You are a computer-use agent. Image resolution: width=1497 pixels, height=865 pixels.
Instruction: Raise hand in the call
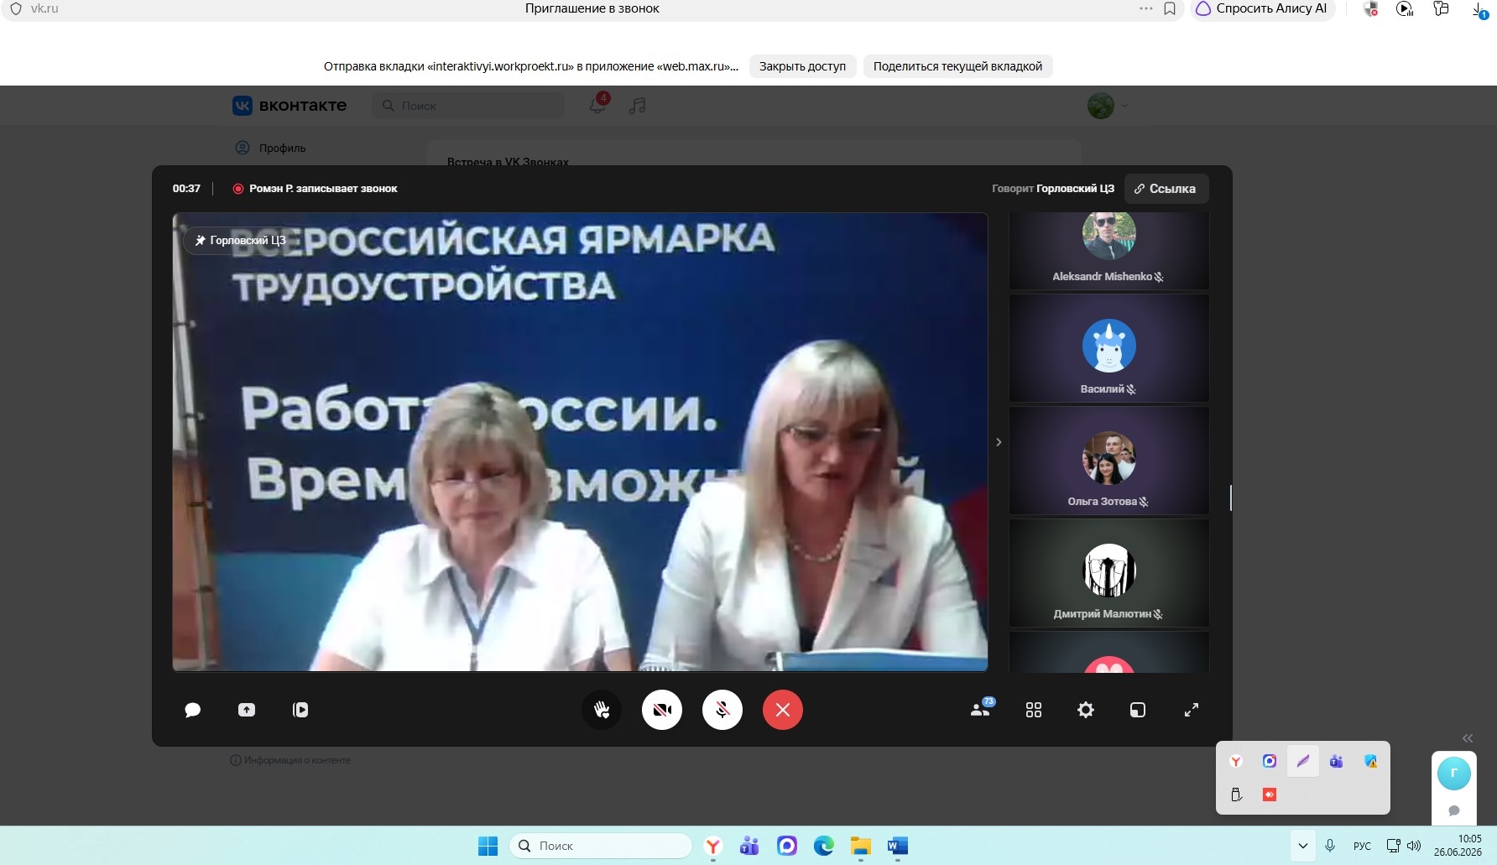point(602,710)
